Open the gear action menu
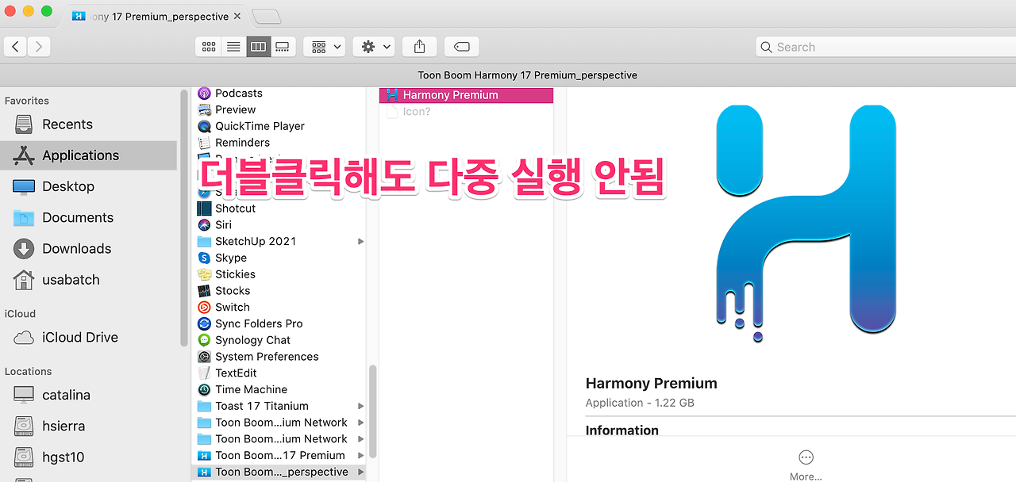Image resolution: width=1016 pixels, height=482 pixels. point(373,47)
